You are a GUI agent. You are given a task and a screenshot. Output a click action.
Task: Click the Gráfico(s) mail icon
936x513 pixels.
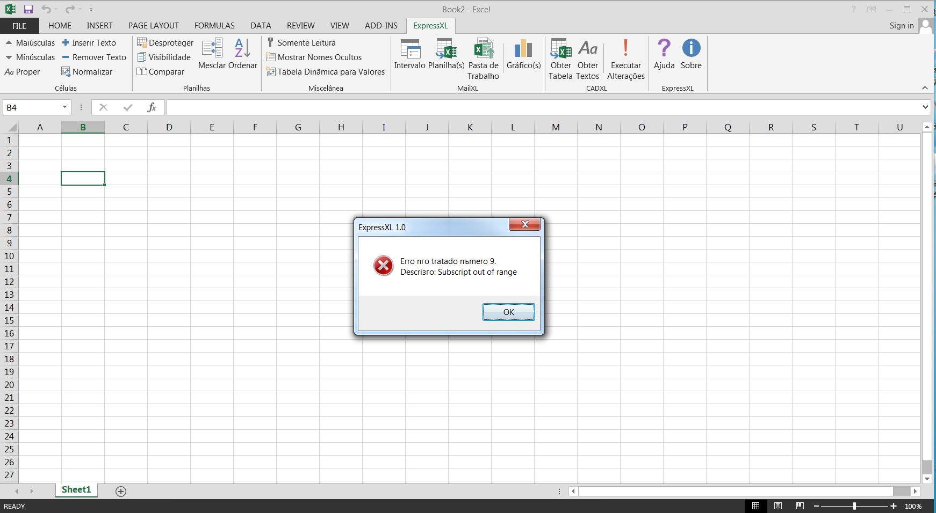pos(524,54)
